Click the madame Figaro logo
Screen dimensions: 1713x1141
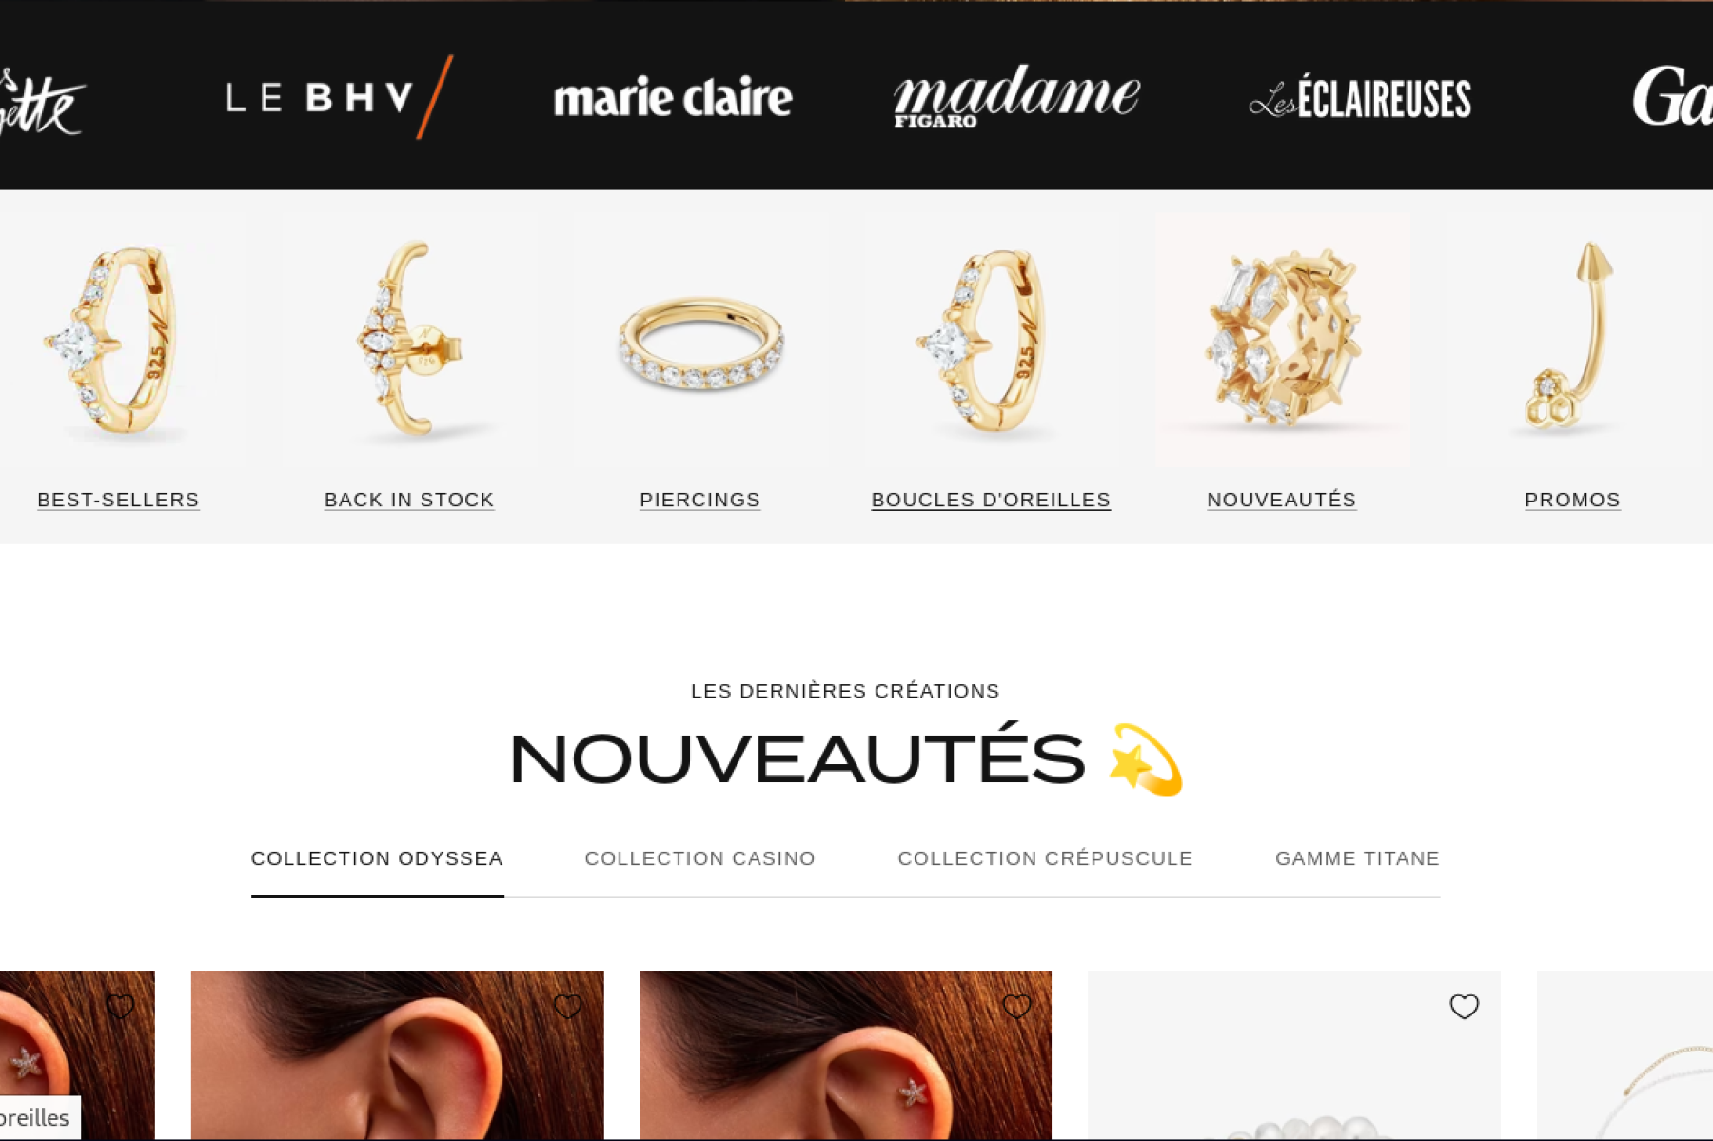click(1015, 96)
